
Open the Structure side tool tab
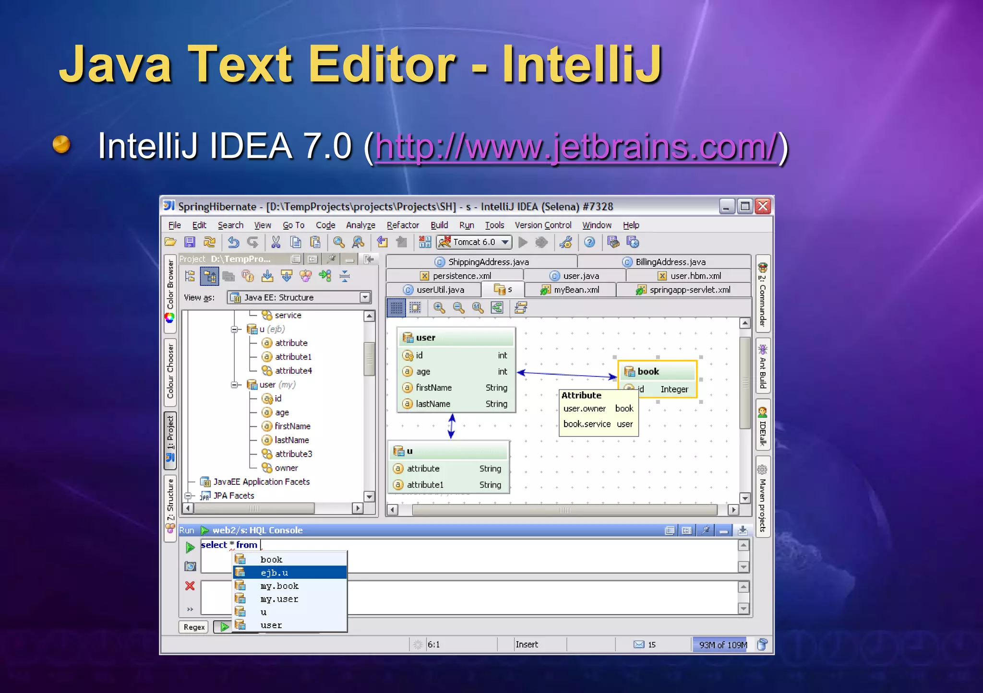(x=170, y=508)
